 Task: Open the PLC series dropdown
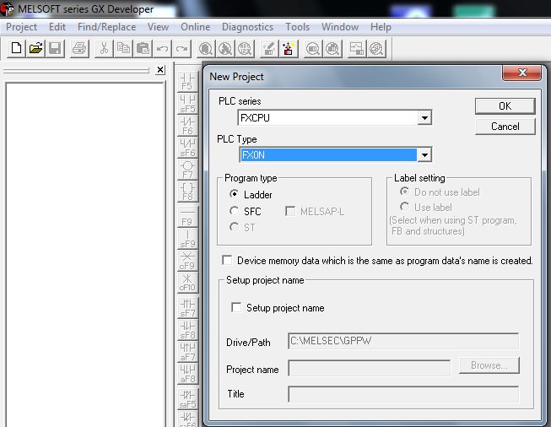click(x=424, y=118)
